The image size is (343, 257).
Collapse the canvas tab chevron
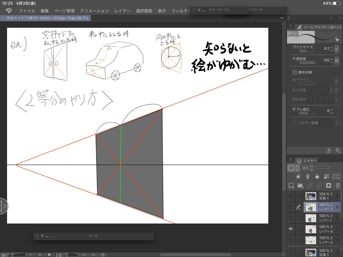(282, 18)
